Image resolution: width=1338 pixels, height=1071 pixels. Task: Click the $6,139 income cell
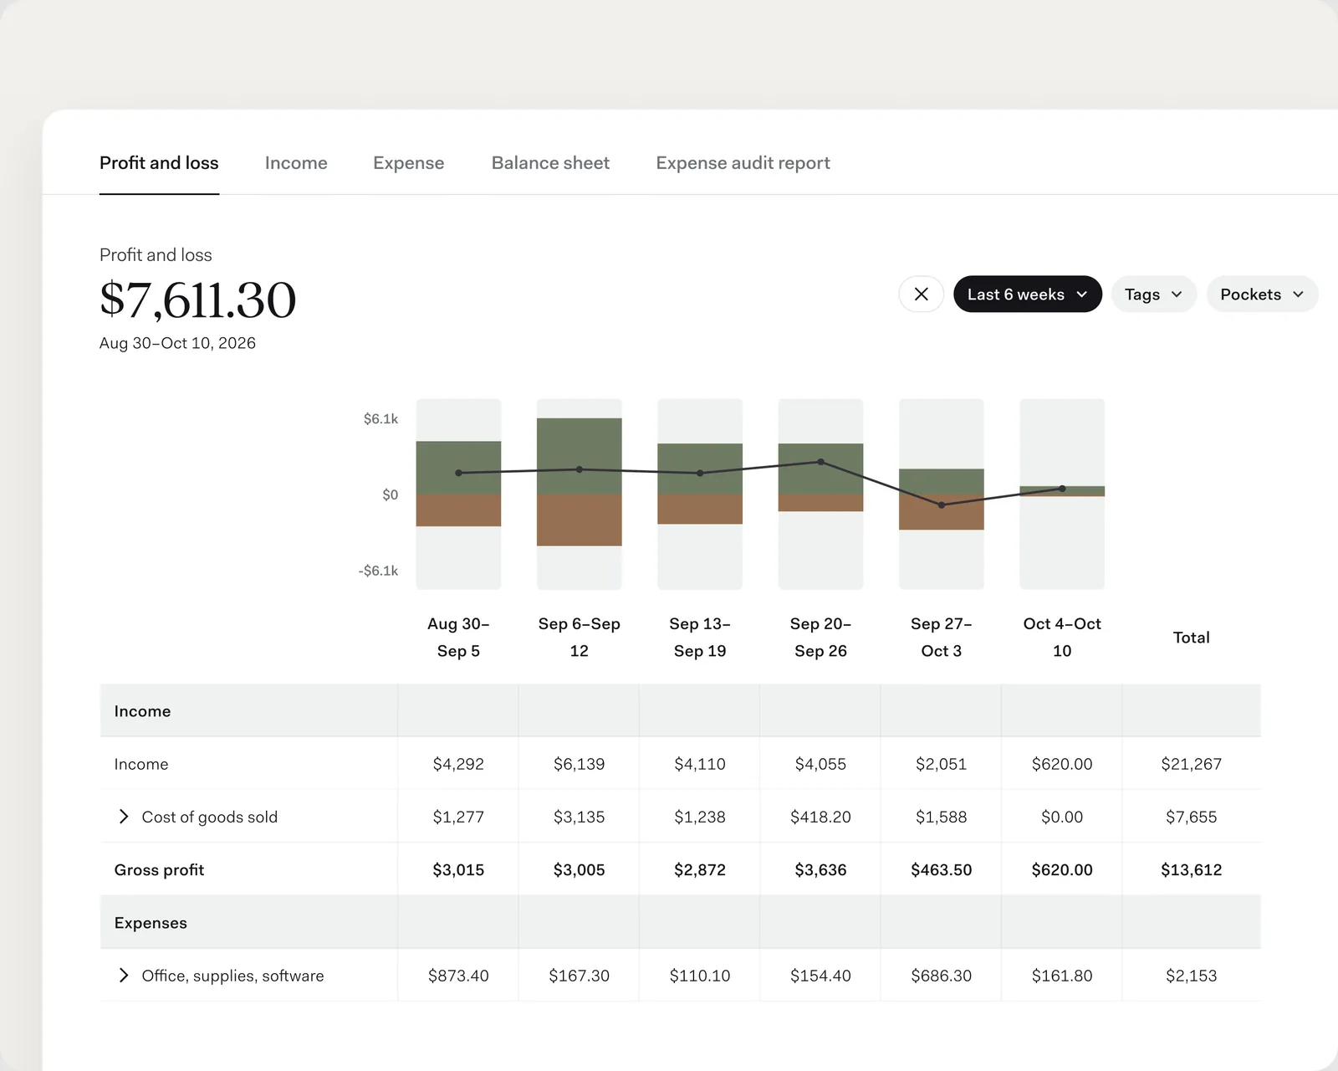pos(579,764)
